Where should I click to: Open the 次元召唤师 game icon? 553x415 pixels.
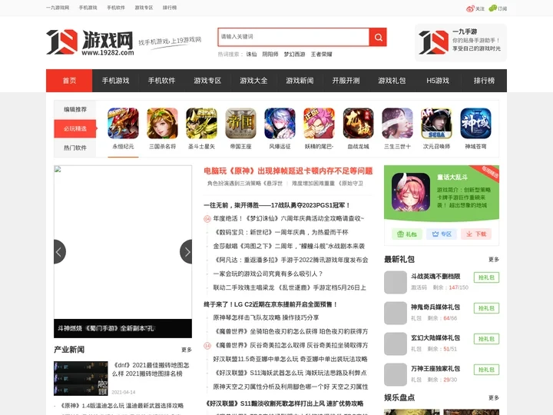436,124
